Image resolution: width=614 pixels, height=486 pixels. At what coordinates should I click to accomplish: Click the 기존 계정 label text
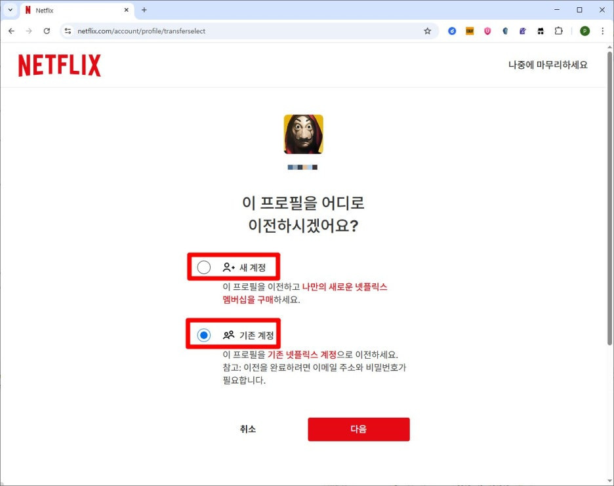[256, 336]
